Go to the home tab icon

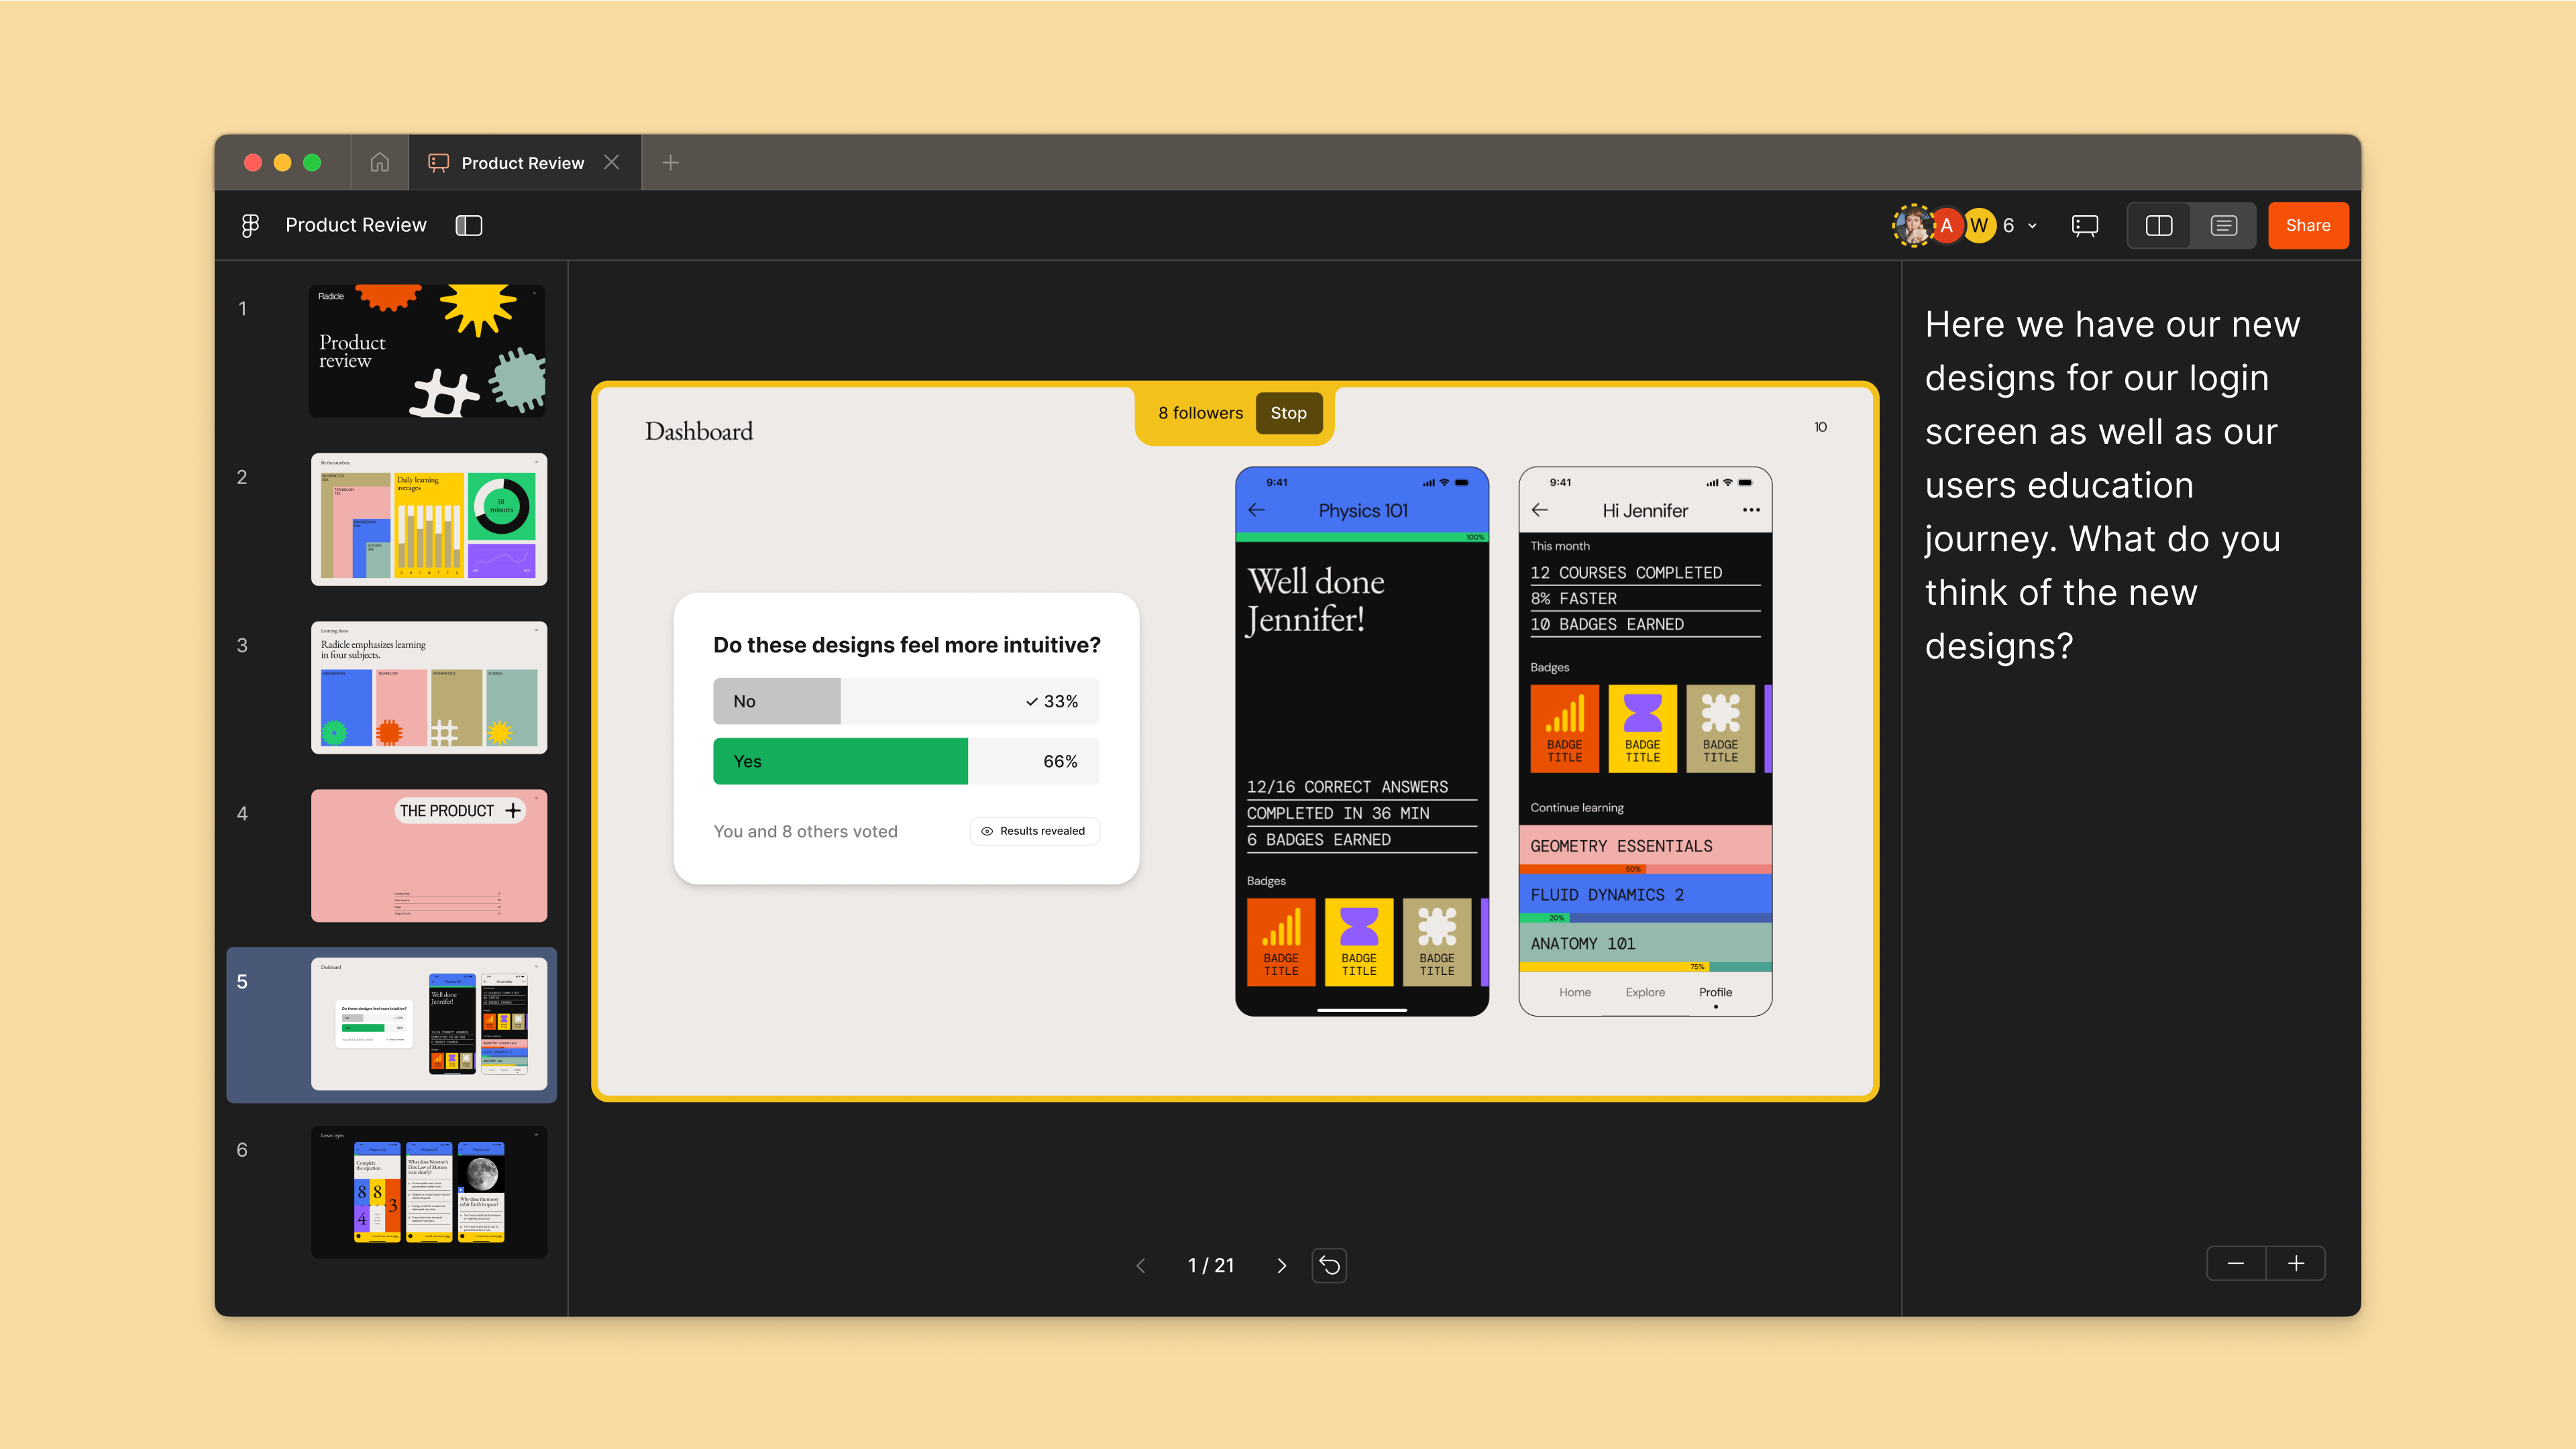tap(379, 163)
